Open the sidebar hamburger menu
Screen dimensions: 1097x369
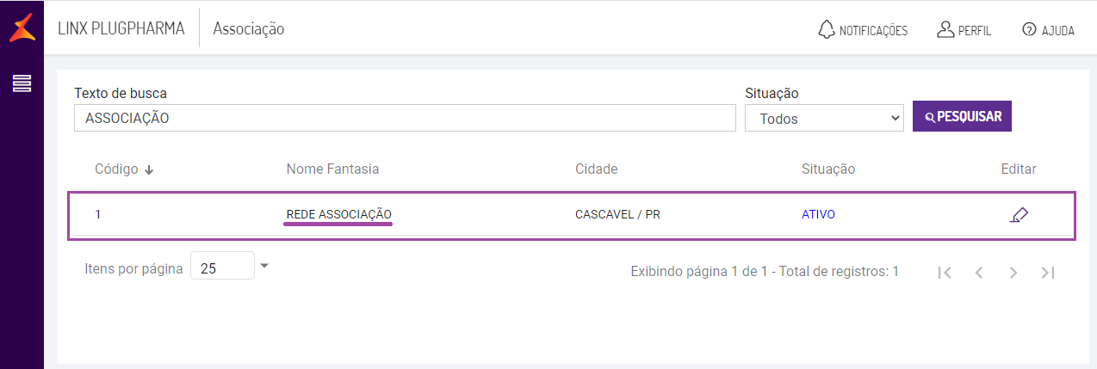point(22,83)
